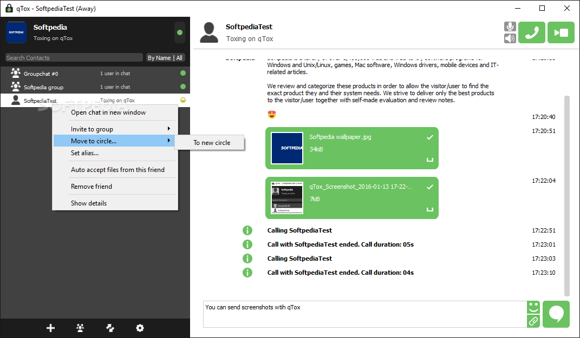
Task: Click the info icon beside Call duration: 04s
Action: coord(247,273)
